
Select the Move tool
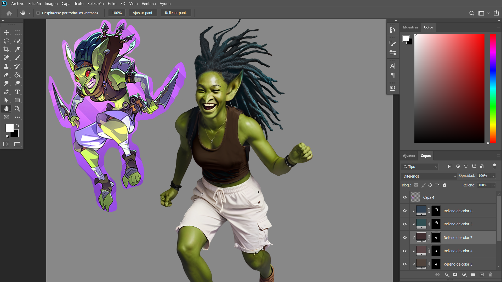click(6, 32)
